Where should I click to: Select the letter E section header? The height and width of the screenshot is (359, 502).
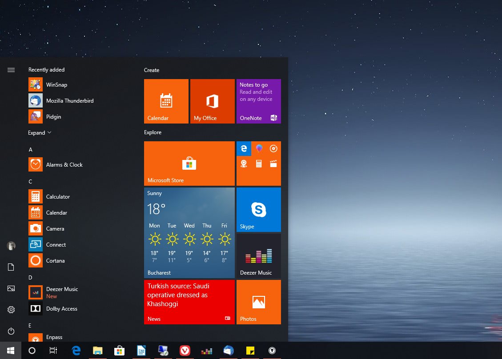coord(30,325)
